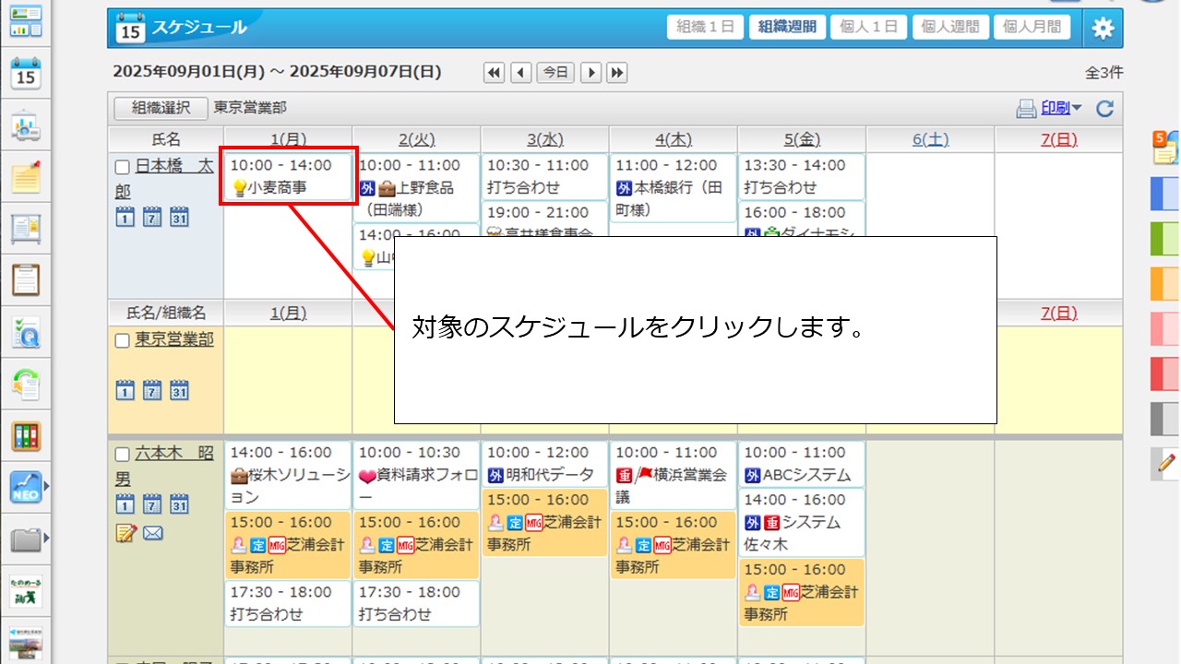This screenshot has height=664, width=1181.
Task: Open the colored binders icon in sidebar
Action: click(x=26, y=435)
